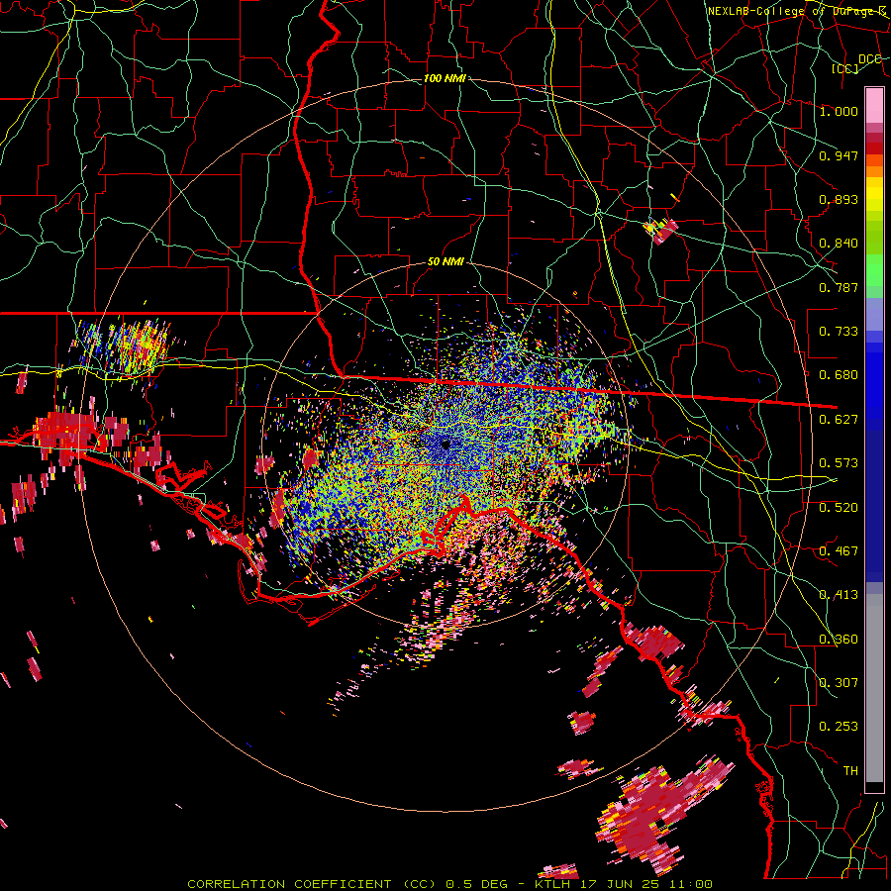
Task: Click the [CC] units label
Action: pyautogui.click(x=845, y=68)
